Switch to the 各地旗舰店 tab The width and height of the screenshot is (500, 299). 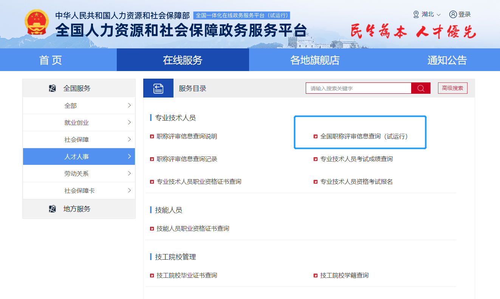315,60
